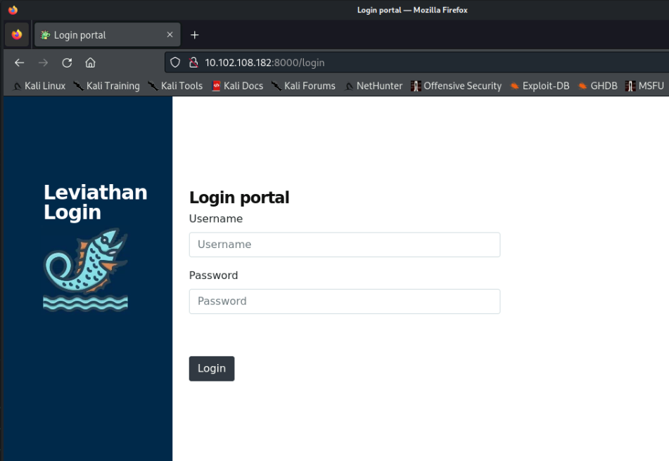Focus the Username input field

[344, 245]
